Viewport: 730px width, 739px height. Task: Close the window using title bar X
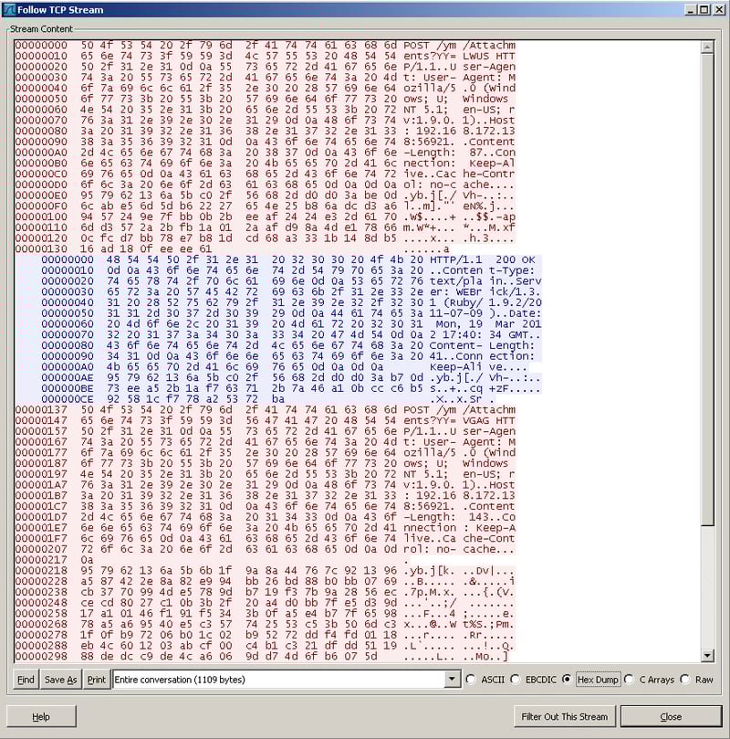pyautogui.click(x=718, y=9)
